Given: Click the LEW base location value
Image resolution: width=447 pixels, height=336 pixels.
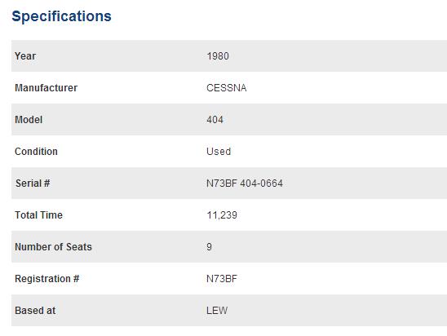Looking at the screenshot, I should click(x=217, y=311).
